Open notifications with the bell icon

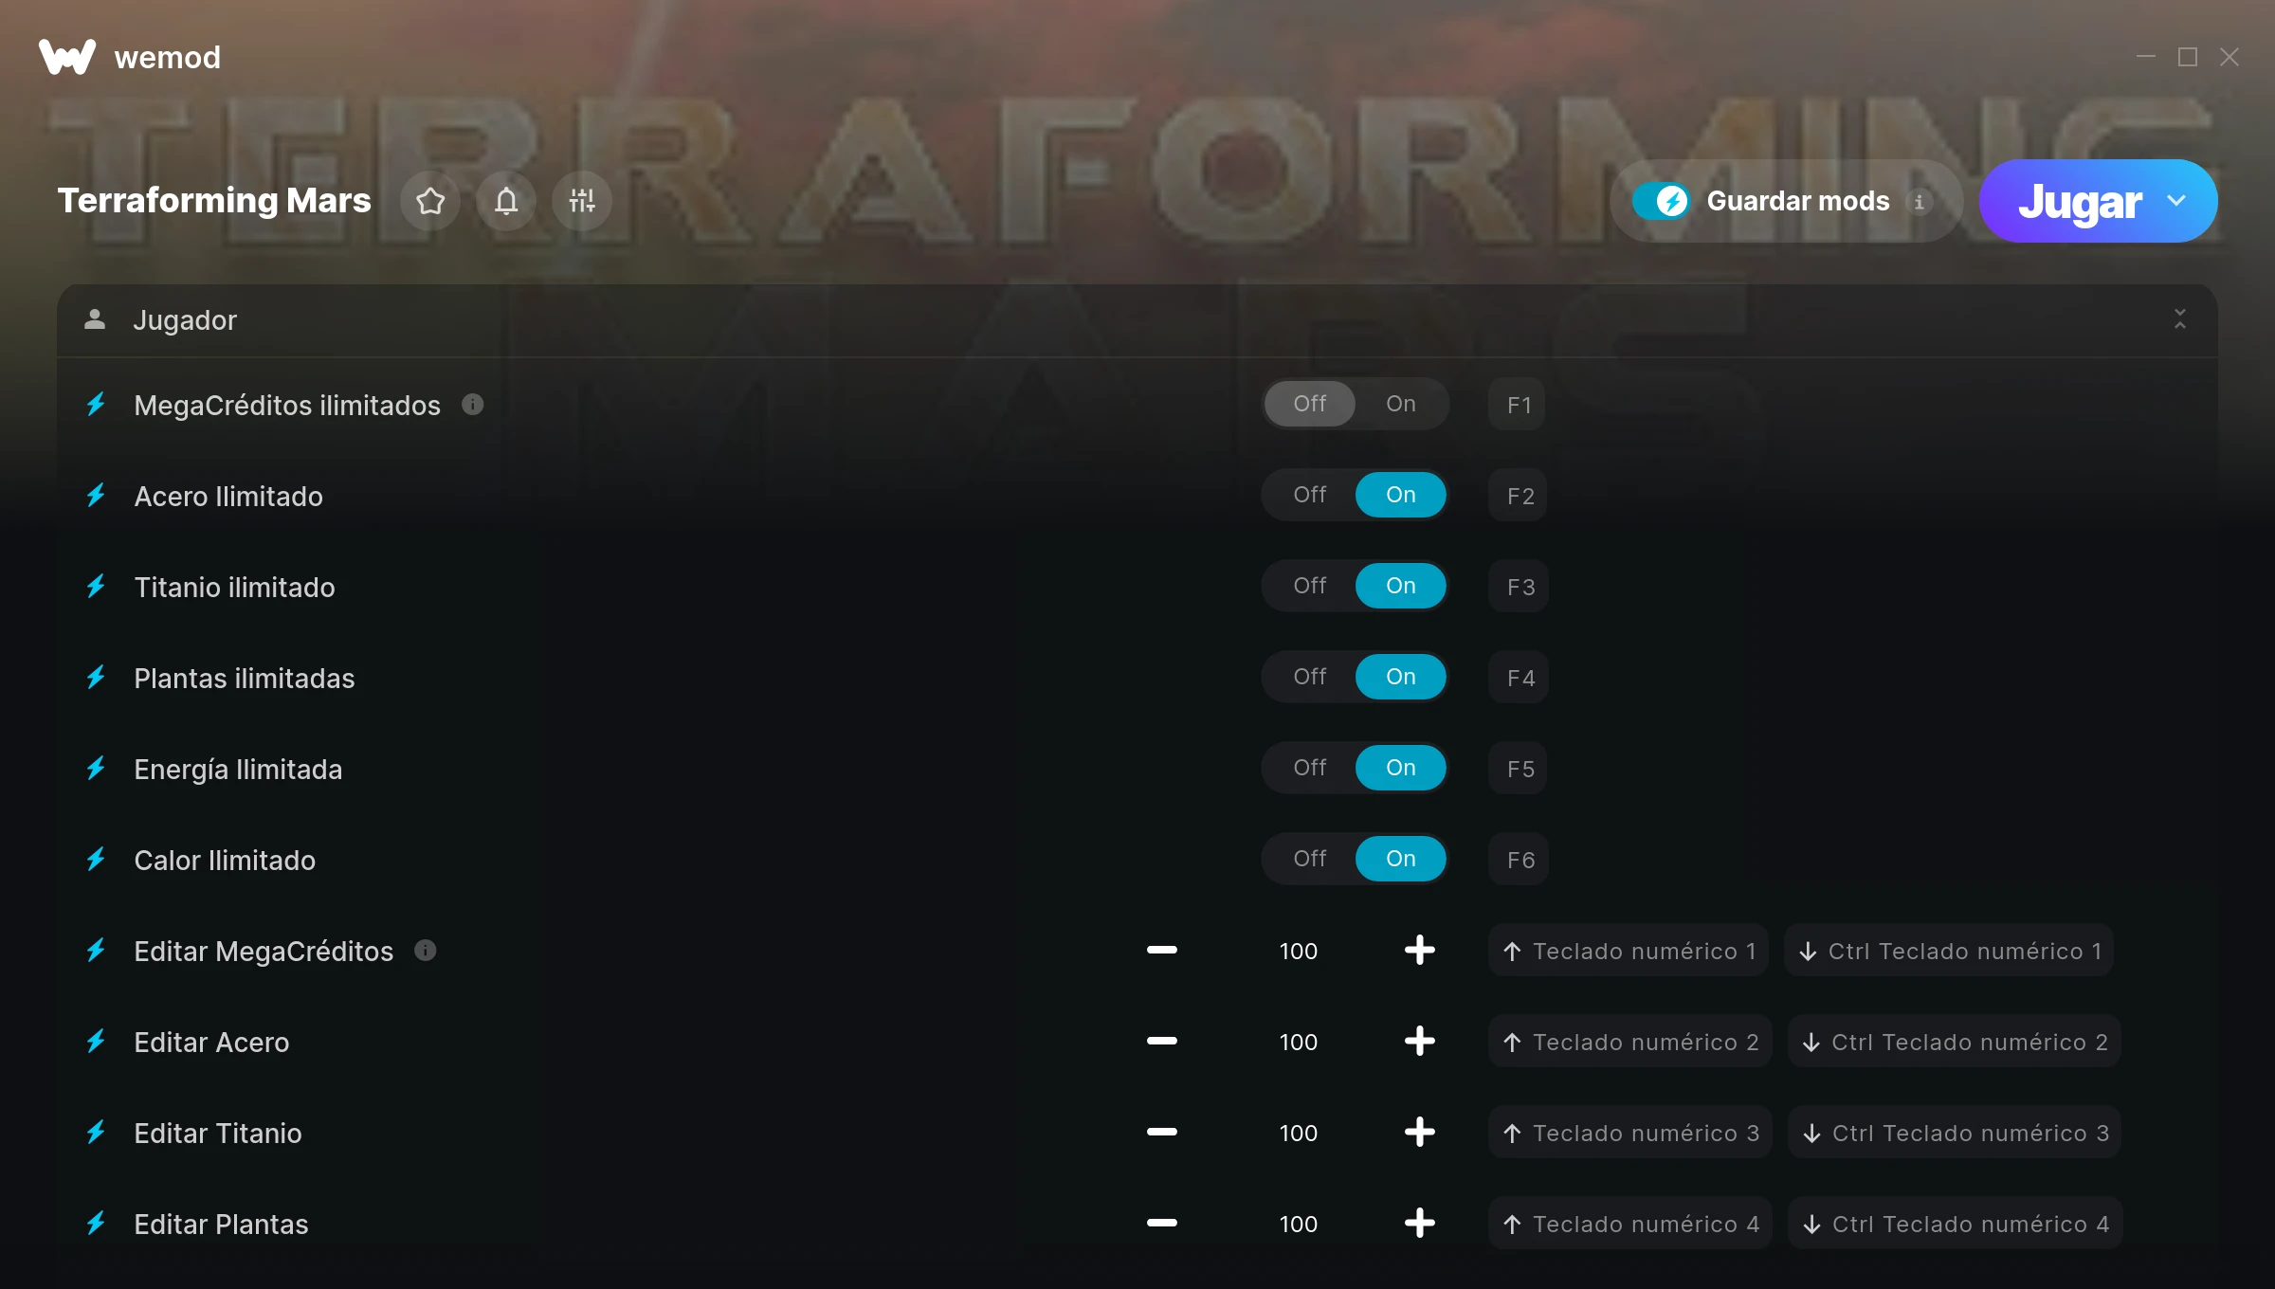(x=506, y=201)
